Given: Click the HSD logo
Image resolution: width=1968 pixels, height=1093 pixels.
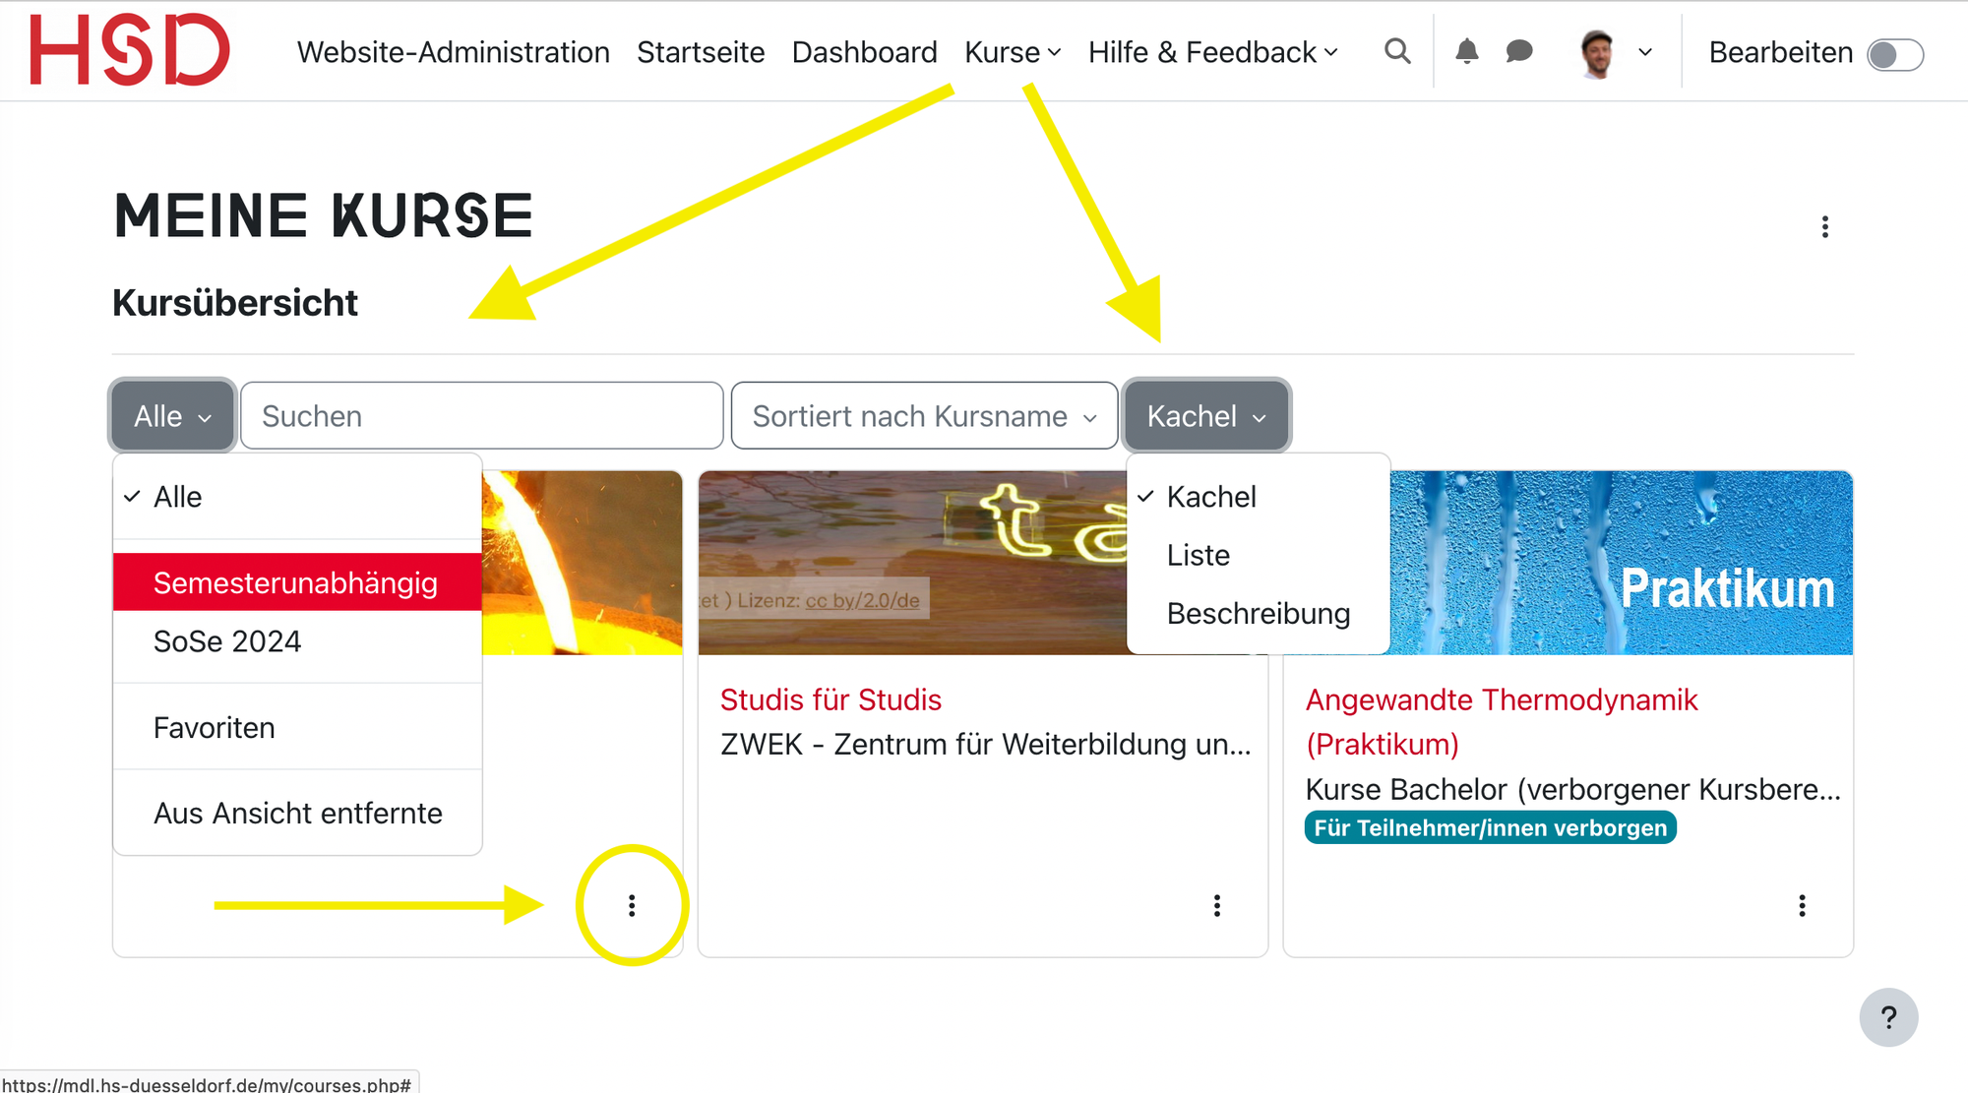Looking at the screenshot, I should (130, 49).
